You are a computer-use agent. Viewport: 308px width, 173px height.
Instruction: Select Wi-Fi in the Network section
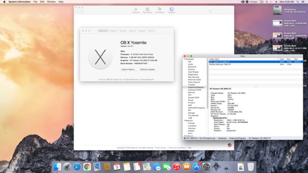coord(190,134)
